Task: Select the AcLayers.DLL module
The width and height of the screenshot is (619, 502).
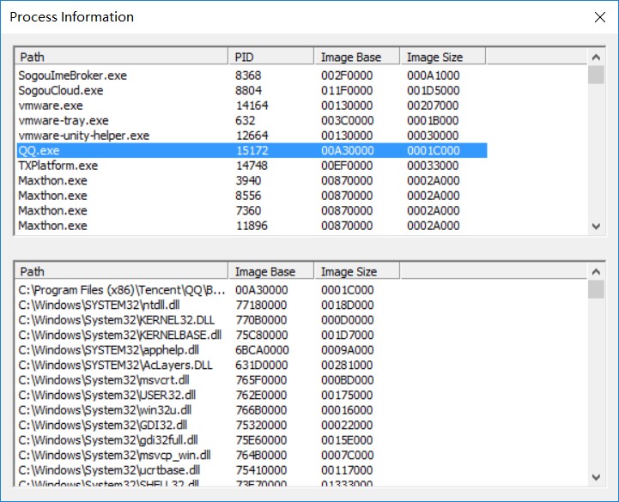Action: pyautogui.click(x=208, y=365)
